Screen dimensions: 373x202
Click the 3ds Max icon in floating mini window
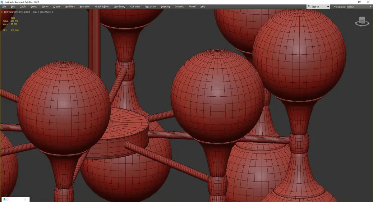(x=4, y=199)
